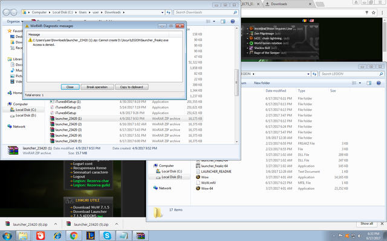Click Logout link on website
The height and width of the screenshot is (241, 387).
79,177
